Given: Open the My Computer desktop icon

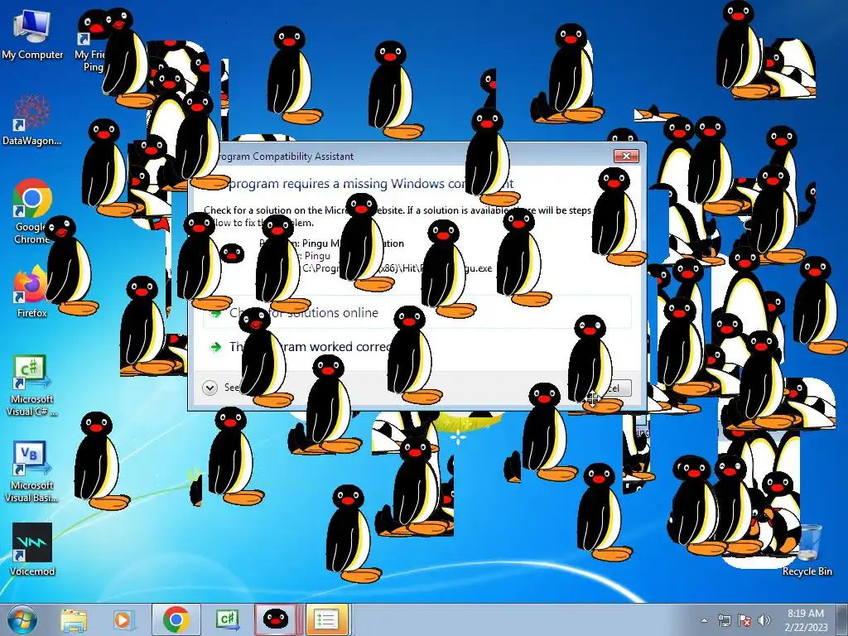Looking at the screenshot, I should [x=32, y=35].
